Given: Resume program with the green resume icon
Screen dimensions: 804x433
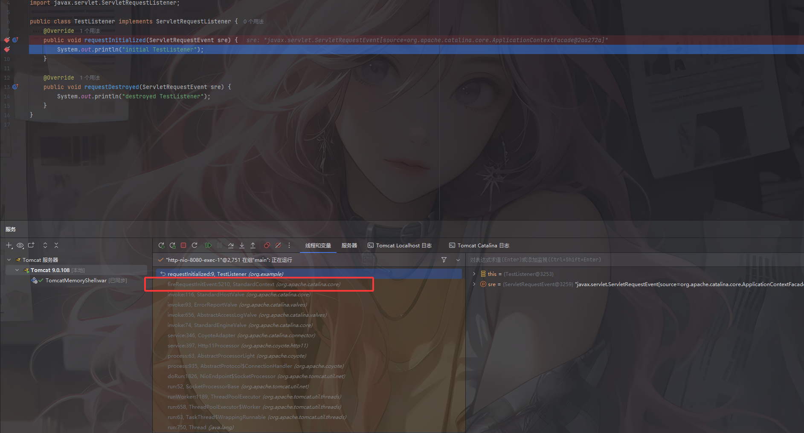Looking at the screenshot, I should pos(208,245).
